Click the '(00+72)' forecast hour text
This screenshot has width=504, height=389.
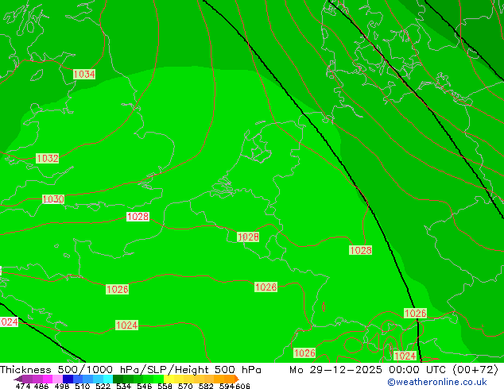tap(475, 369)
